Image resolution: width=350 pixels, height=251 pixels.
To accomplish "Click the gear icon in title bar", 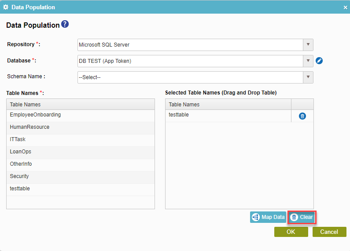I will point(6,7).
